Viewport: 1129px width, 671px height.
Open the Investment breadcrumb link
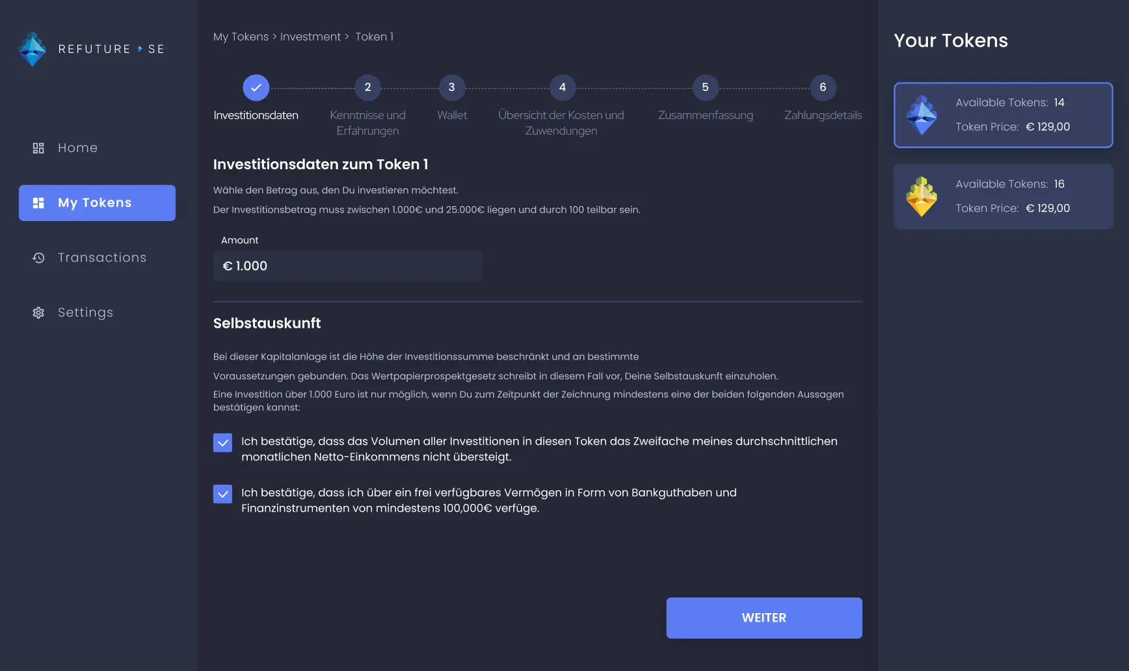[x=310, y=36]
